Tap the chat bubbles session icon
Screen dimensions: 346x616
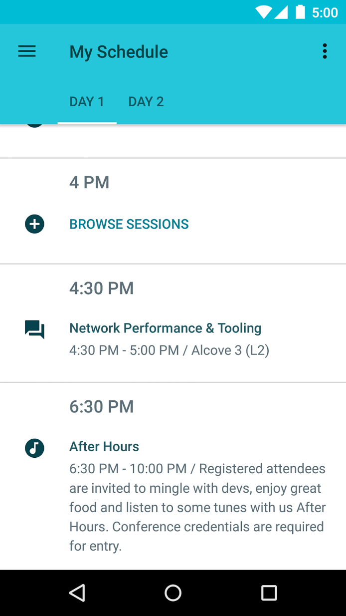pyautogui.click(x=34, y=329)
